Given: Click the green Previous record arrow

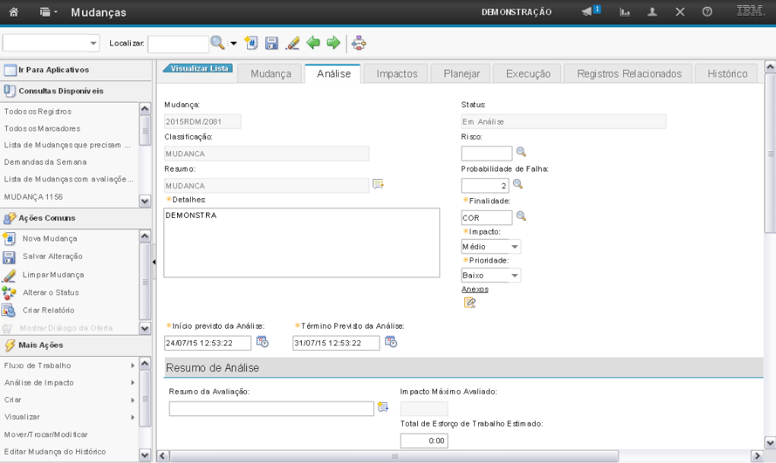Looking at the screenshot, I should coord(313,43).
